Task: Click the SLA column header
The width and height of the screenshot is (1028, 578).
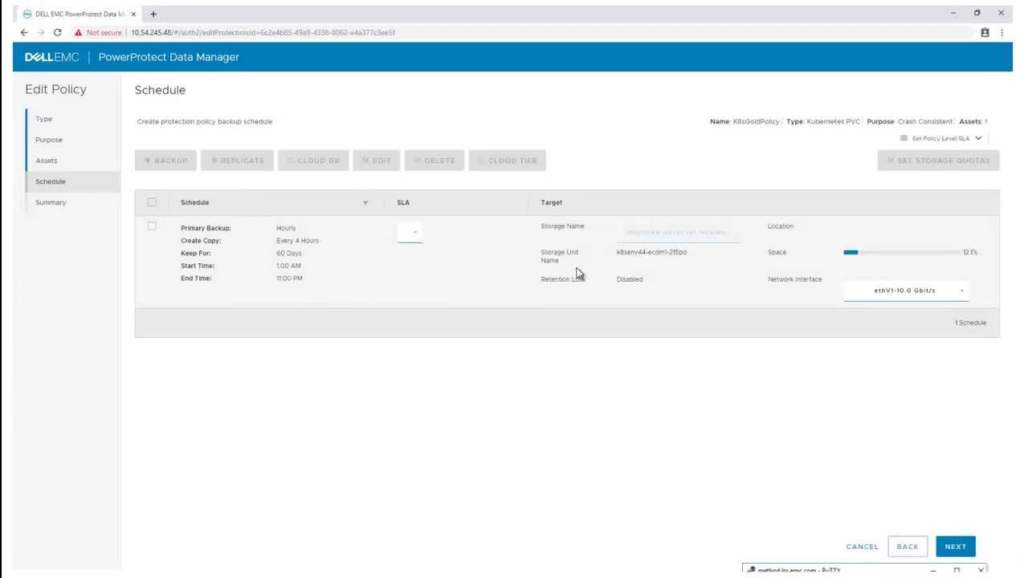Action: [403, 203]
